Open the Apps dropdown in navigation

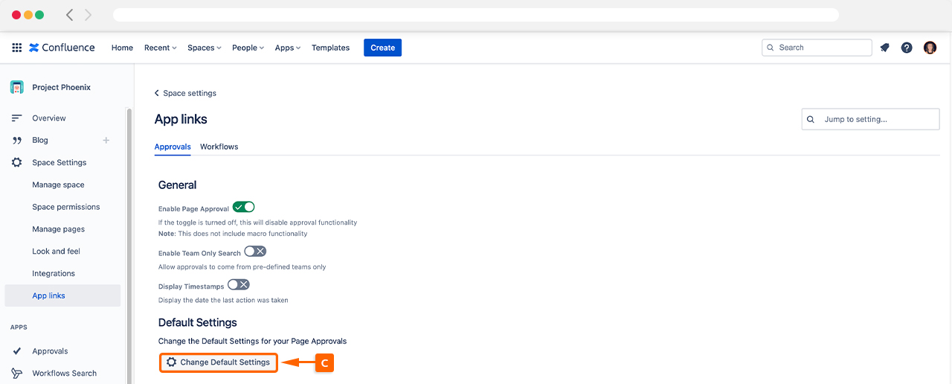287,48
